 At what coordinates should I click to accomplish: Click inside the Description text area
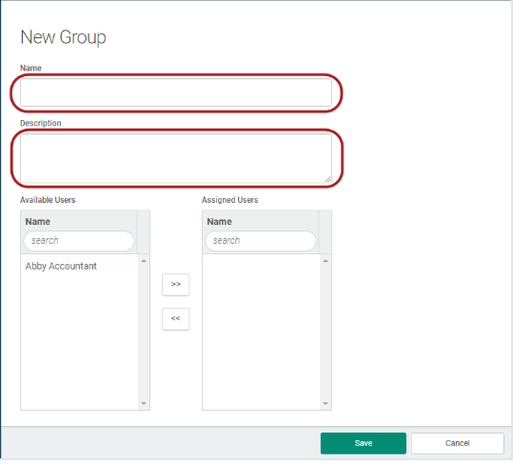click(x=176, y=158)
